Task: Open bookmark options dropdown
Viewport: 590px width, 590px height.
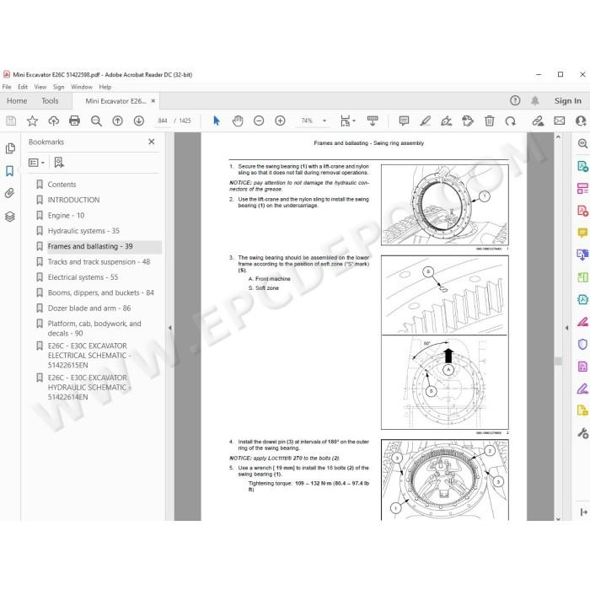Action: coord(36,163)
